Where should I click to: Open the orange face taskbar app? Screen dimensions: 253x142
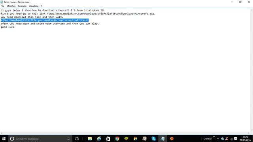(172, 138)
